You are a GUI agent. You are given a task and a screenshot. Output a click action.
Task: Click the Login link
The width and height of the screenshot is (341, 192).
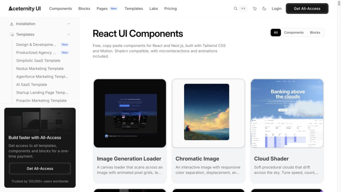277,9
